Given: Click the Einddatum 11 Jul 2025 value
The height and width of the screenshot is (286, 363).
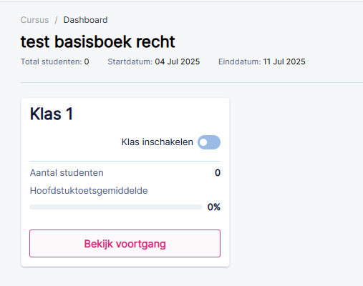Looking at the screenshot, I should [284, 61].
